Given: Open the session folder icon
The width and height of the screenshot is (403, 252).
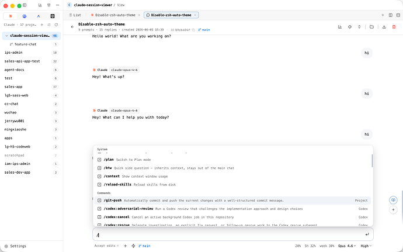Looking at the screenshot, I should 371,27.
